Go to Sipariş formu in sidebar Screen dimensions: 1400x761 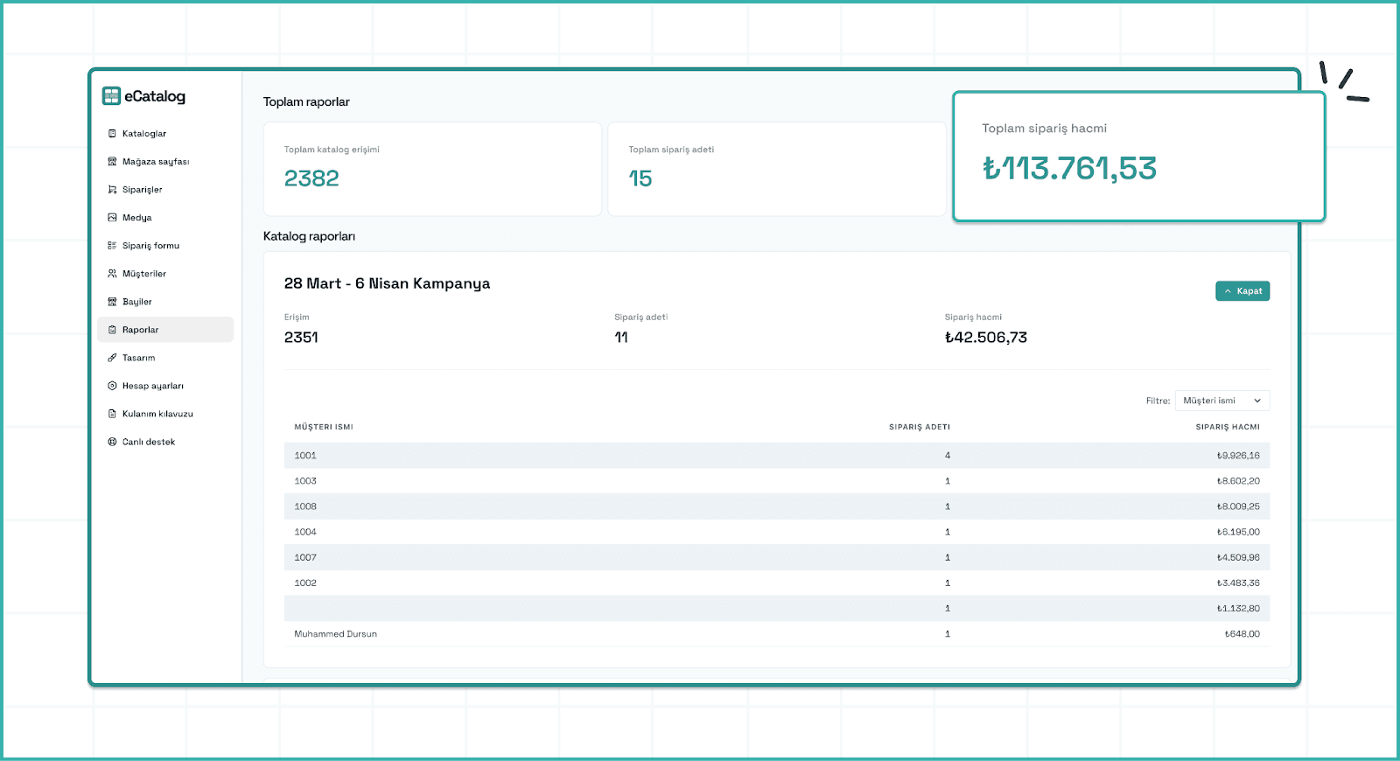[x=150, y=246]
